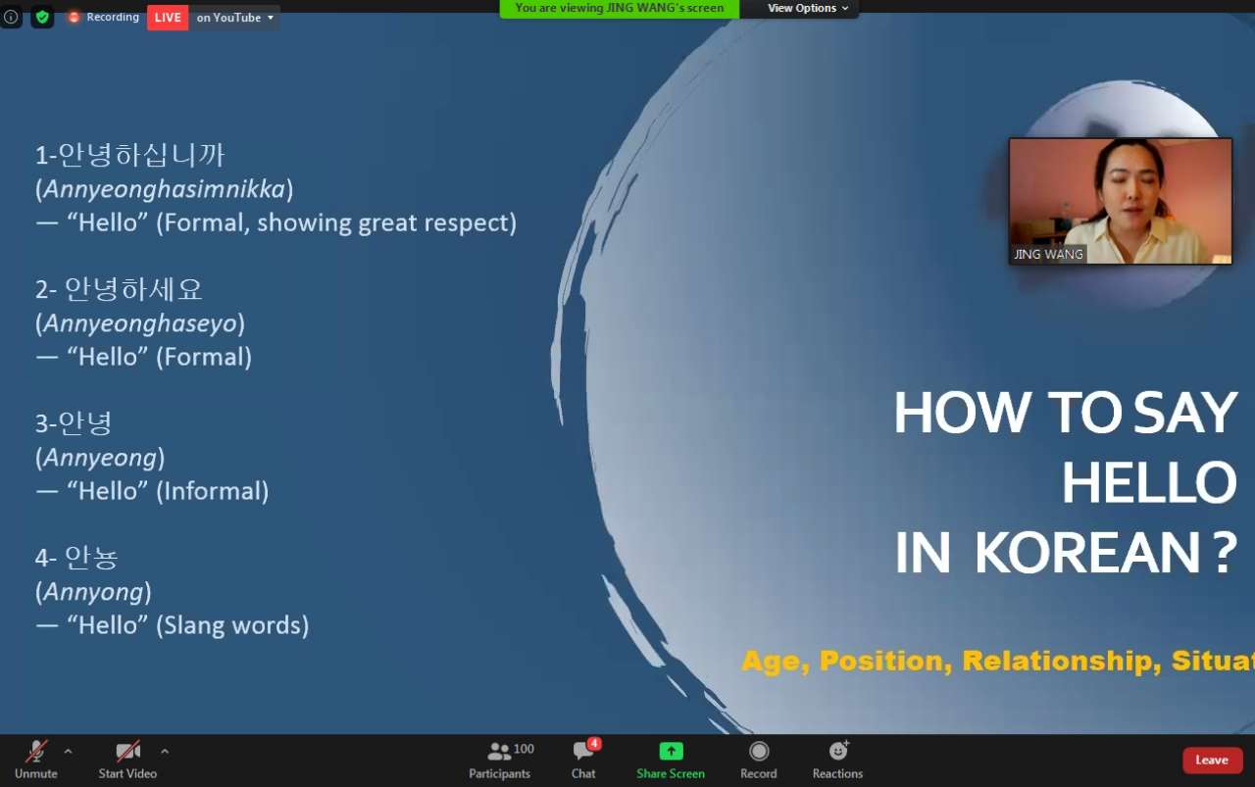Click the red Leave button
The width and height of the screenshot is (1255, 787).
click(x=1213, y=761)
